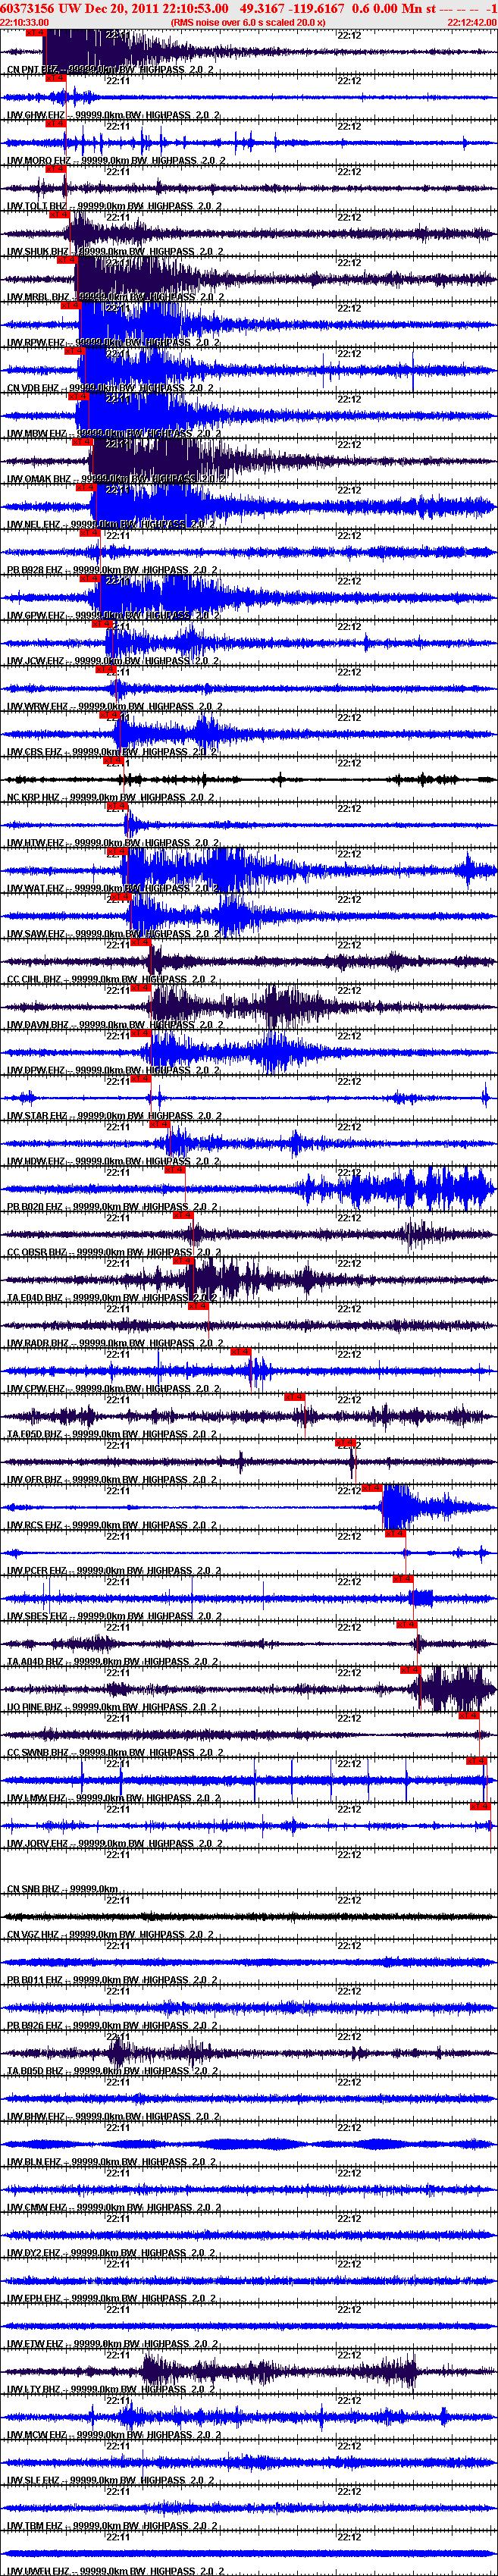Select the UW CPW EHZ station label
Image resolution: width=498 pixels, height=2576 pixels.
tap(36, 1389)
